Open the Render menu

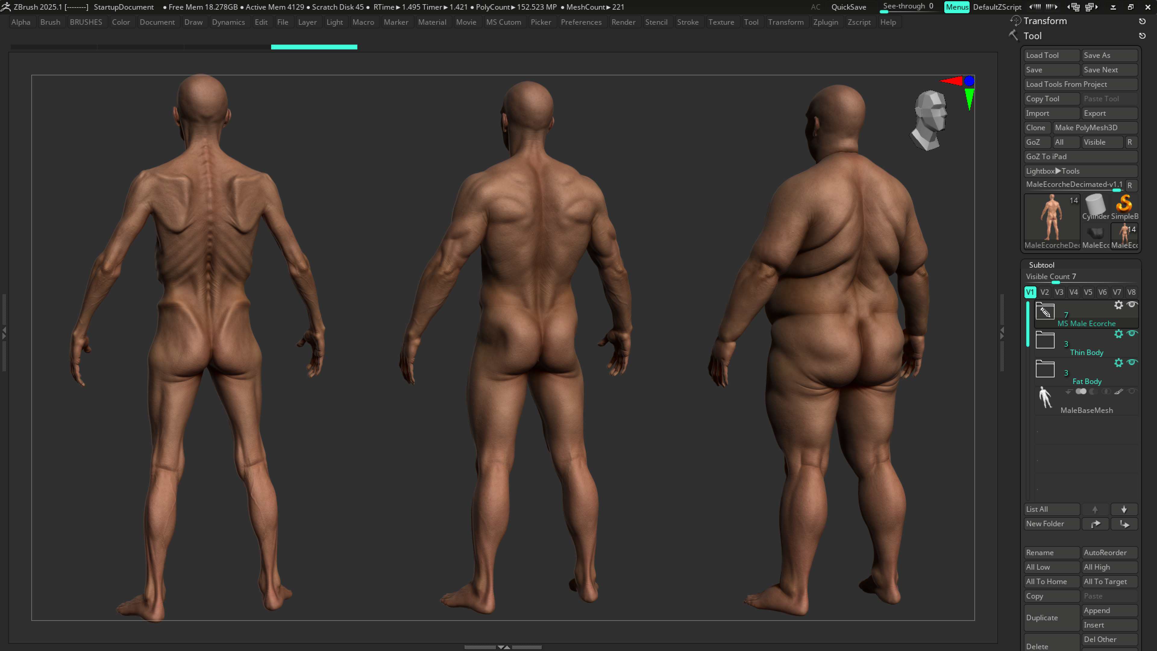623,22
